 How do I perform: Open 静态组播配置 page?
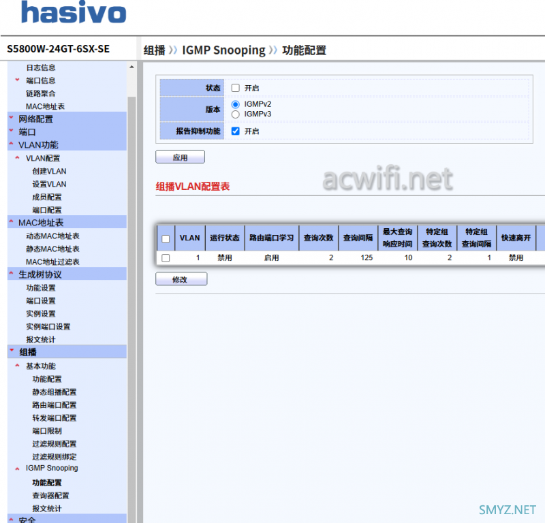click(x=54, y=392)
